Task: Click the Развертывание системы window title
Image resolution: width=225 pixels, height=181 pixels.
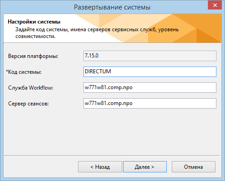Action: pos(112,7)
